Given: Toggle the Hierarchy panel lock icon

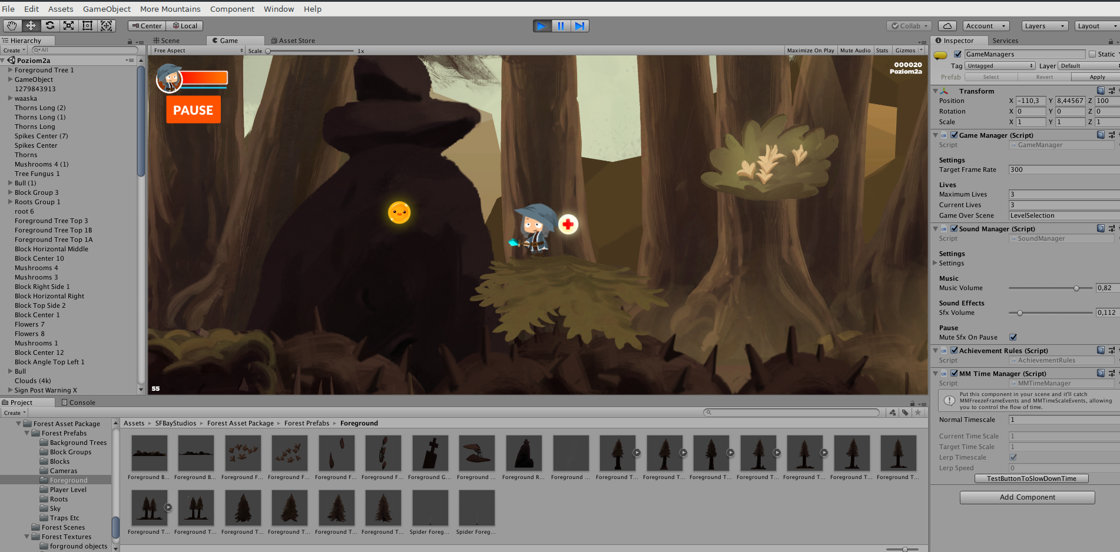Looking at the screenshot, I should coord(130,41).
